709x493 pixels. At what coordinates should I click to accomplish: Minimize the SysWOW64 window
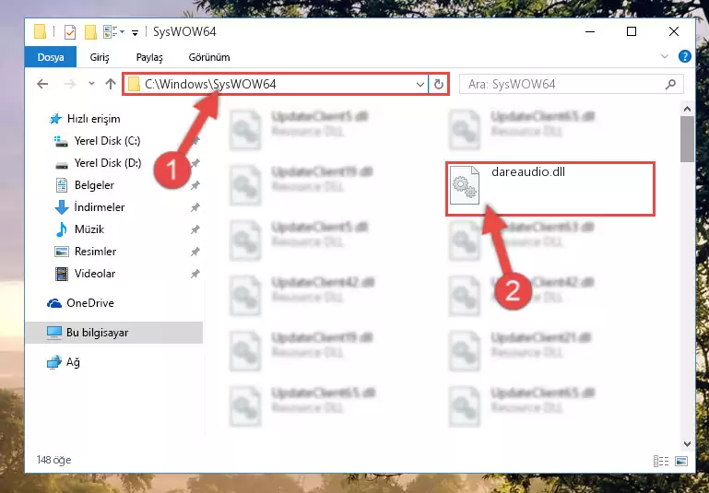tap(590, 31)
